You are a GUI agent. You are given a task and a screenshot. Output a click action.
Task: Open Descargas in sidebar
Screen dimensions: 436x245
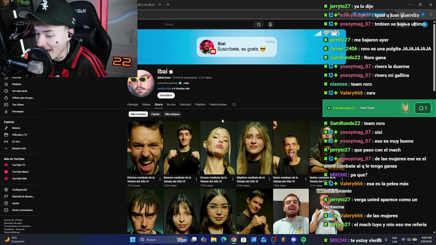(x=18, y=111)
